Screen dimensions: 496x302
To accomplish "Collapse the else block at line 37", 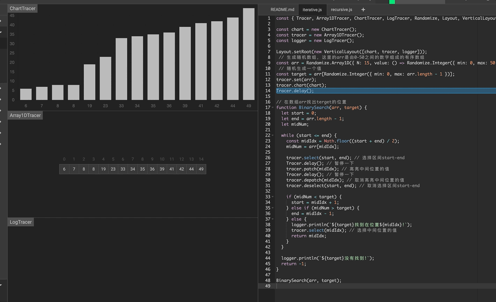I will [273, 219].
